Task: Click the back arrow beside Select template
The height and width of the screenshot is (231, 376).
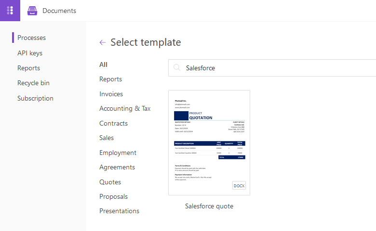Action: 103,42
